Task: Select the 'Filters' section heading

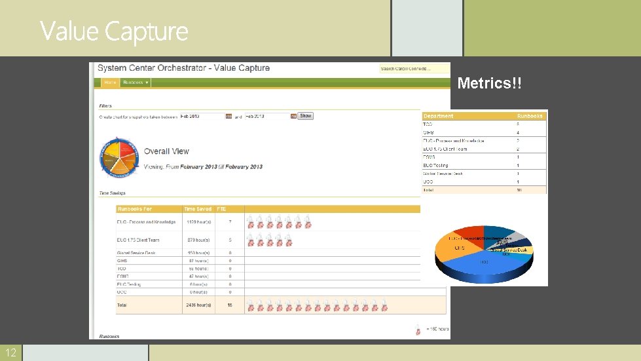Action: tap(105, 106)
